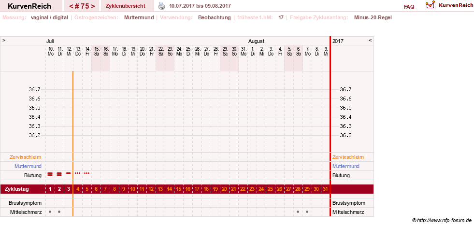Select cycle day 3 in Zyklustag row
This screenshot has height=226, width=474.
pyautogui.click(x=69, y=189)
